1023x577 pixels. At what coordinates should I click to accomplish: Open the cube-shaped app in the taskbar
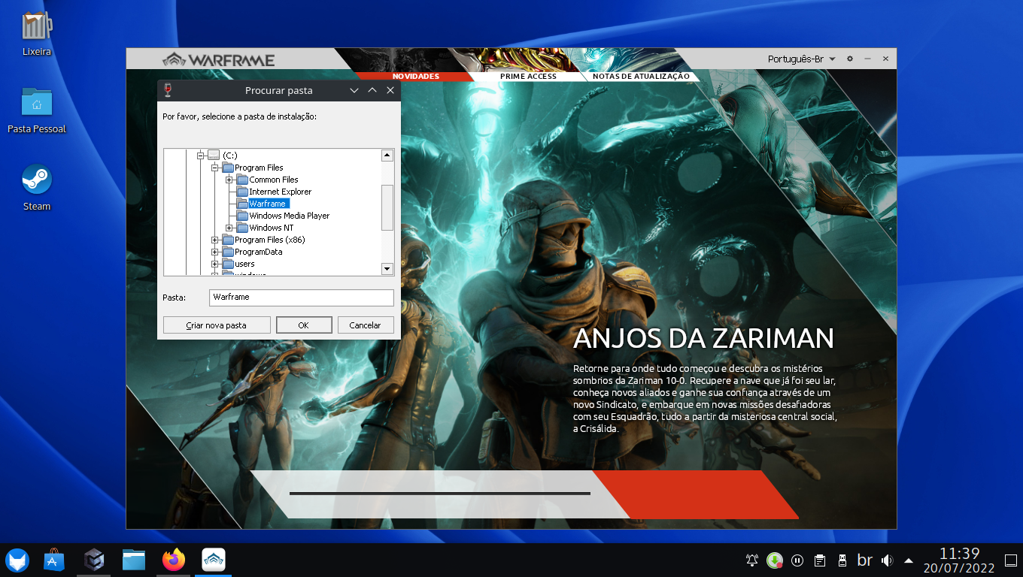coord(94,560)
